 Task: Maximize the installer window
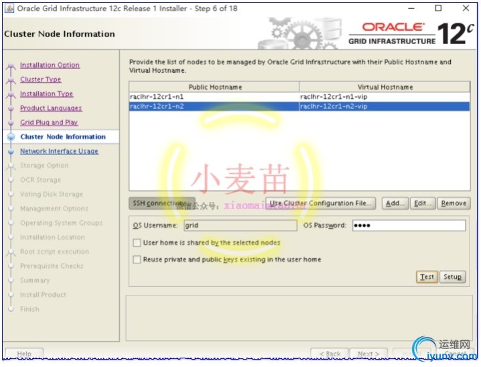click(x=438, y=8)
